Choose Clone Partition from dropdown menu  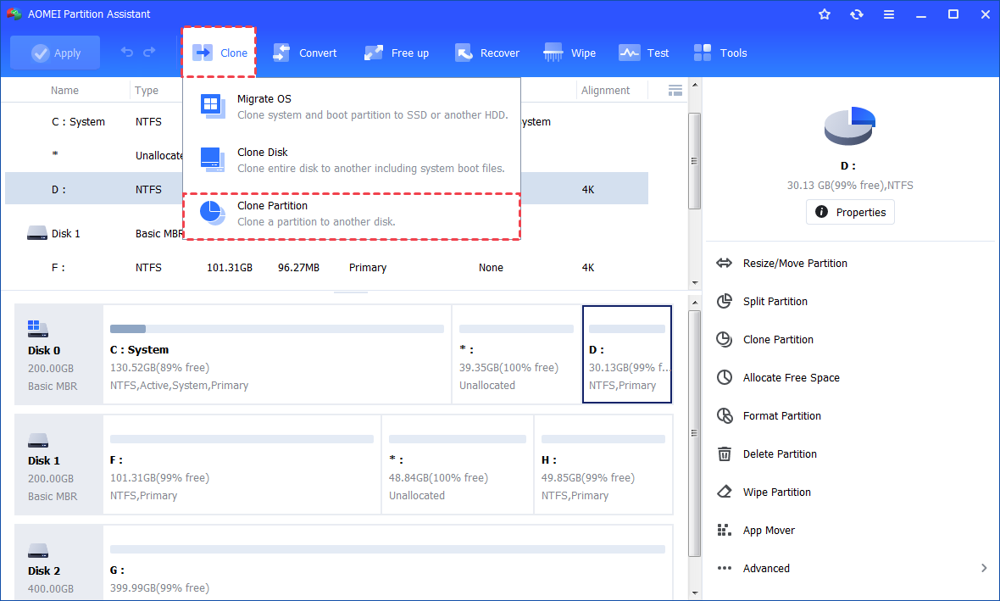[352, 216]
